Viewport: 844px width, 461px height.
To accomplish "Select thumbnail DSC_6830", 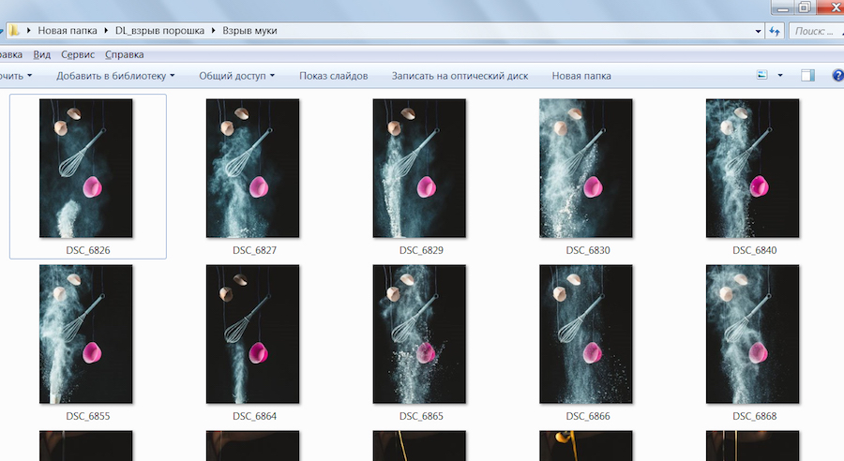I will click(x=585, y=169).
